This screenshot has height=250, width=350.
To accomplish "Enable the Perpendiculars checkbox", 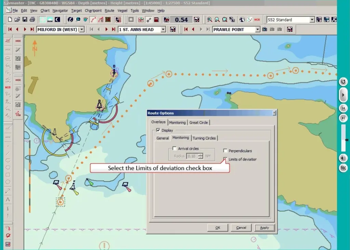I will [225, 151].
